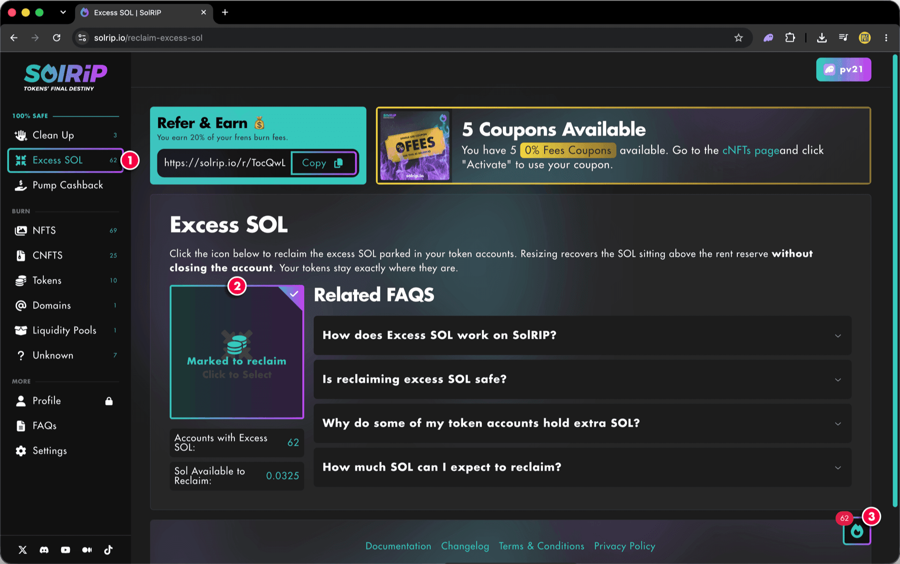
Task: Open Pump Cashback from the sidebar
Action: pyautogui.click(x=66, y=185)
